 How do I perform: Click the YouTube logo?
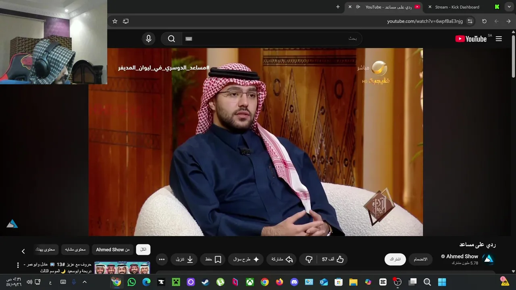point(471,39)
